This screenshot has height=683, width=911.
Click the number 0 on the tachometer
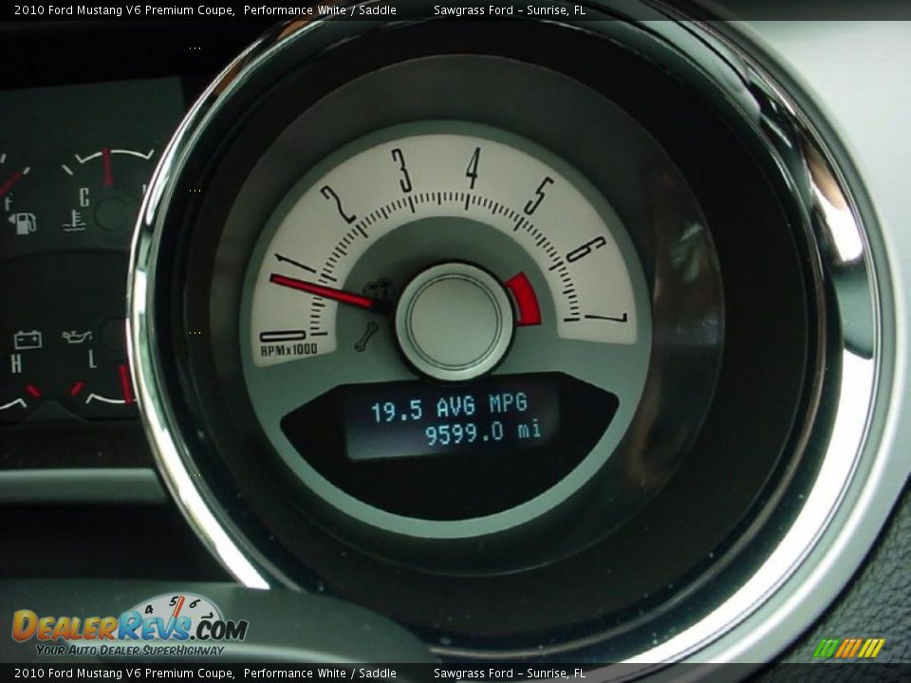point(283,336)
